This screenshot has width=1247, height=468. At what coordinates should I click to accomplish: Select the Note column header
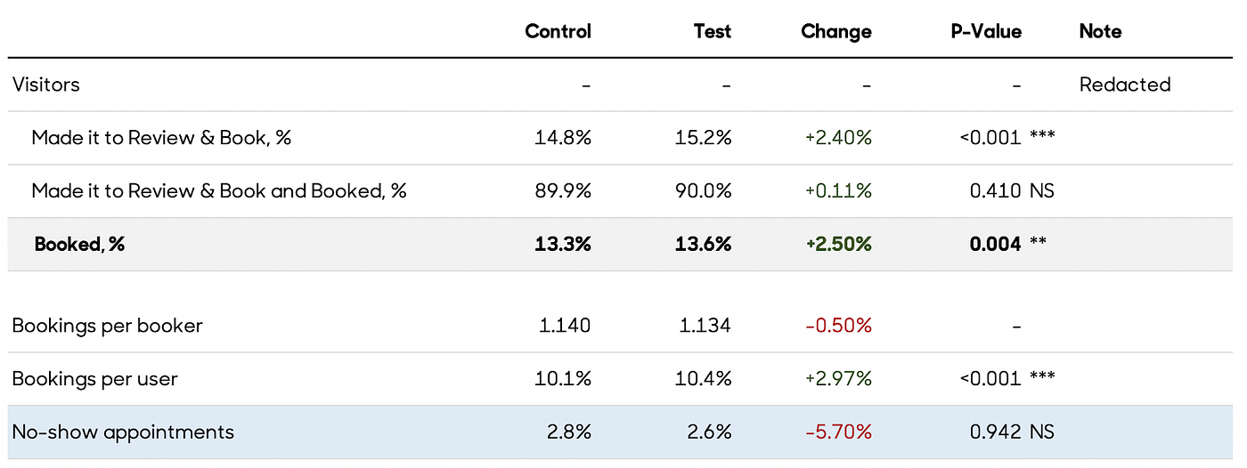tap(1100, 32)
